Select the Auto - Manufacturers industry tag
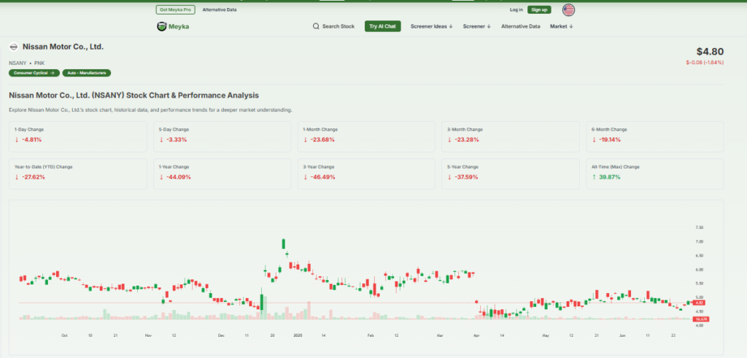Screen dimensions: 747x358 [86, 73]
